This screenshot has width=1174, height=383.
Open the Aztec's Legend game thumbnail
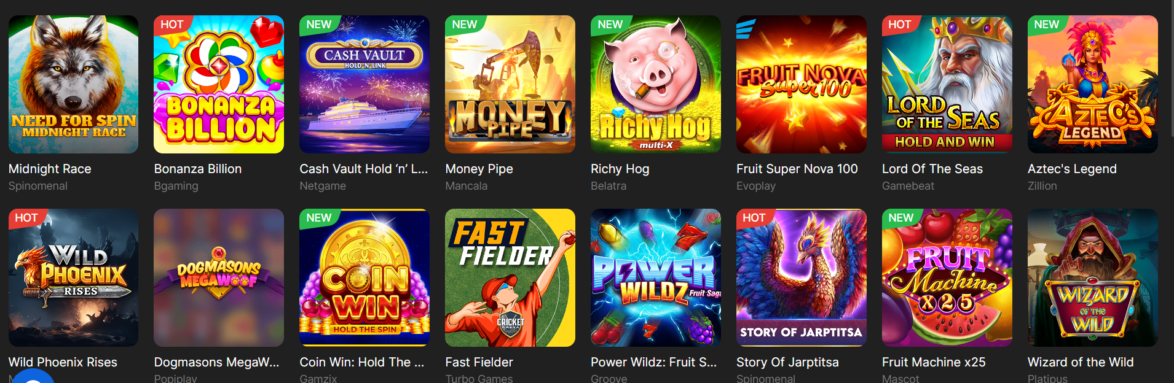(1093, 84)
